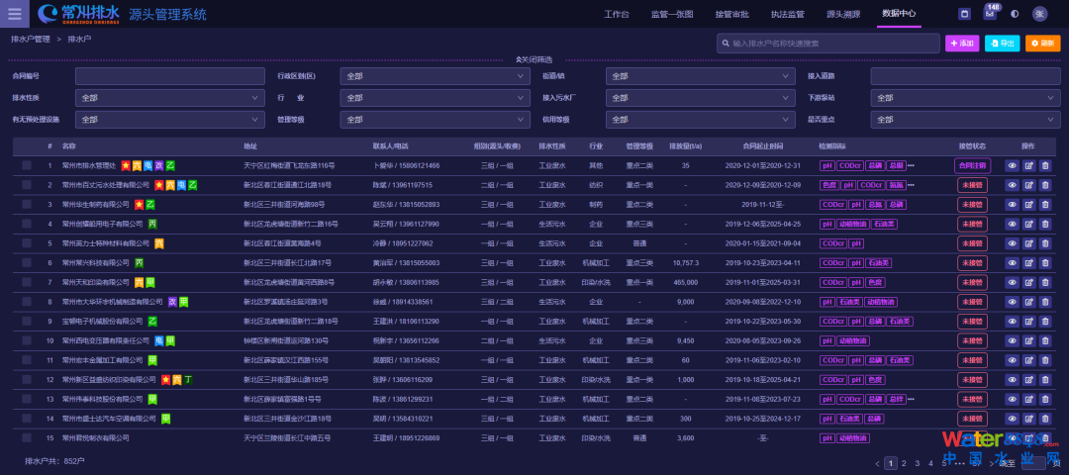Viewport: 1069px width, 475px height.
Task: Check the row 7 checkbox
Action: point(27,282)
